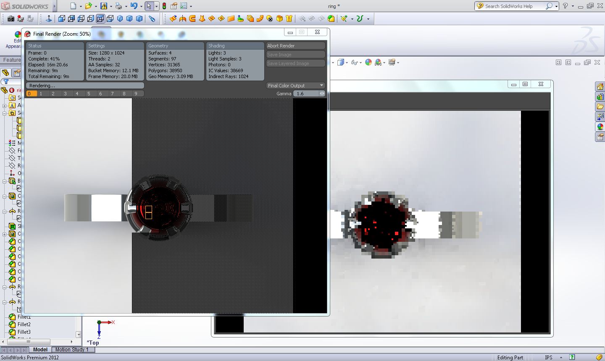
Task: Click the green curves tool icon
Action: [x=360, y=18]
